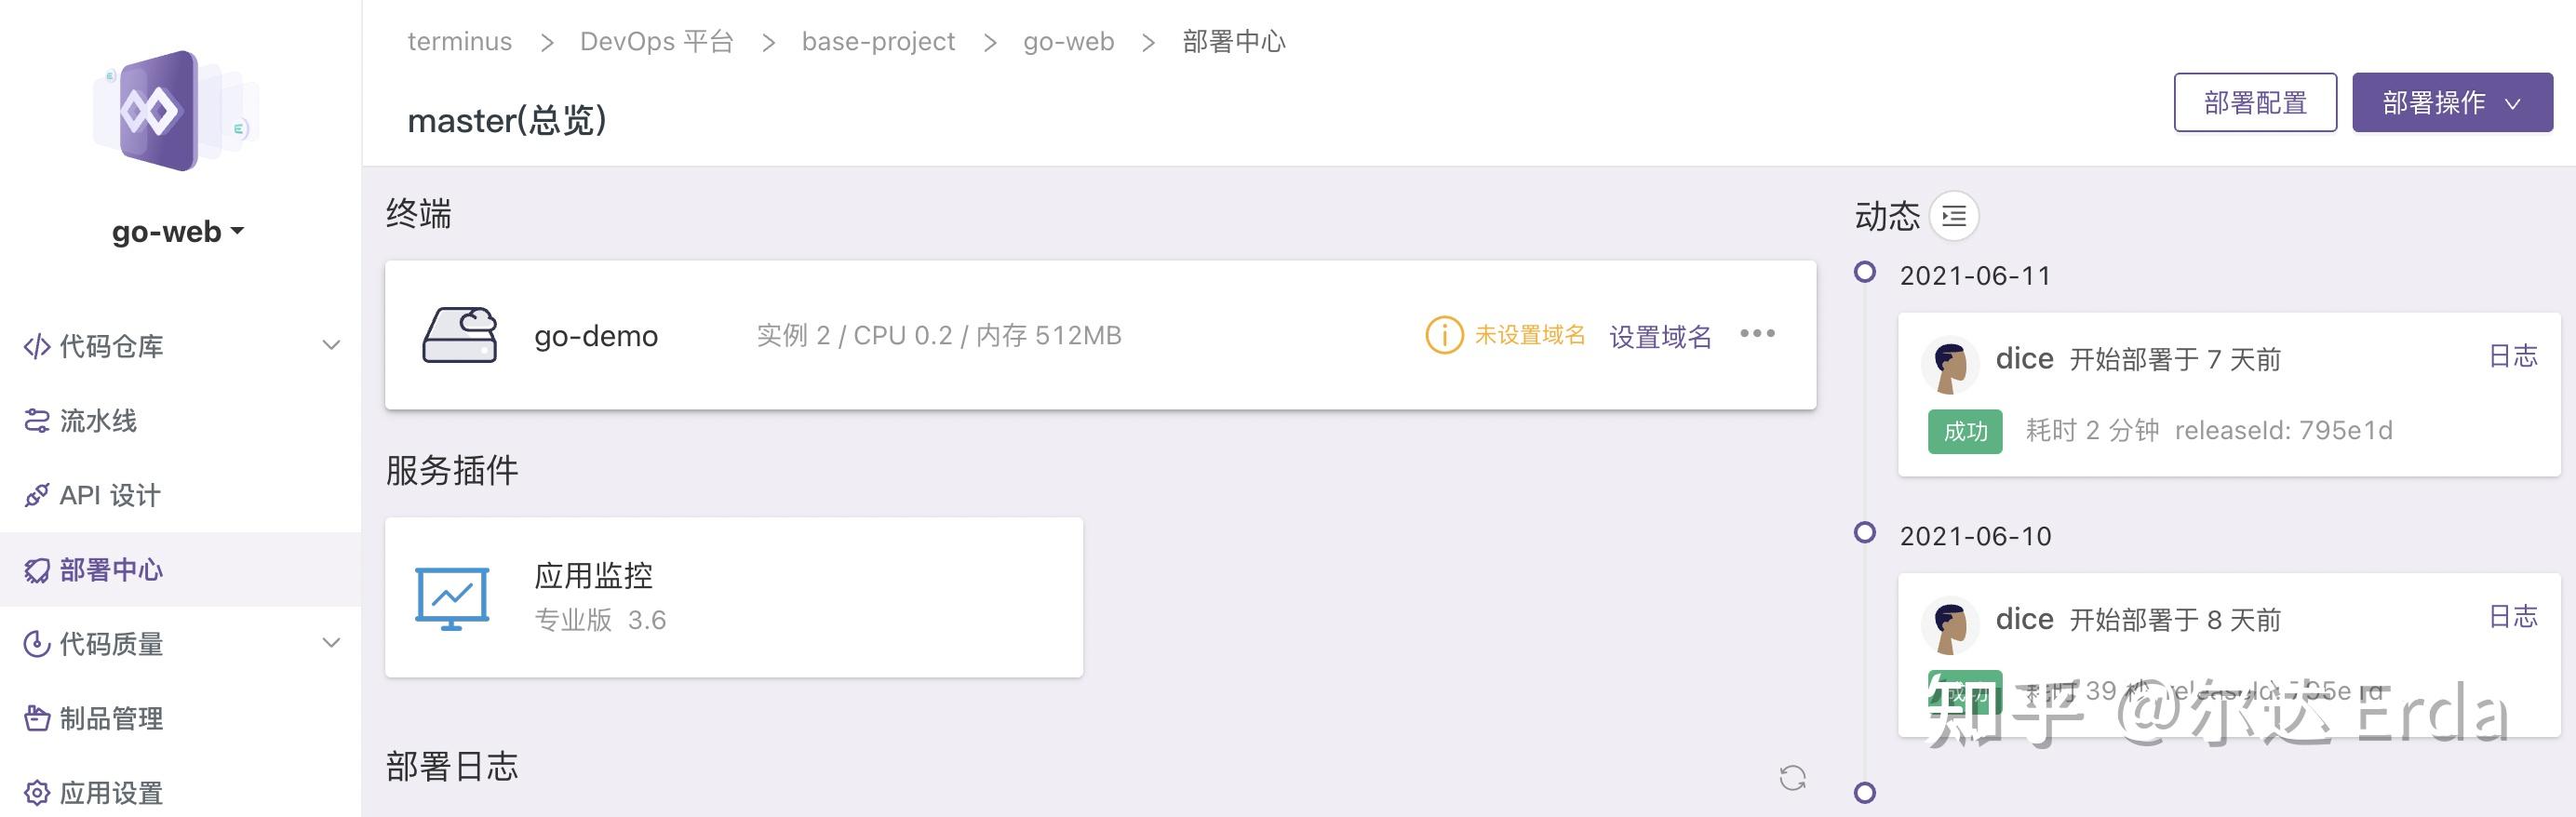This screenshot has height=817, width=2576.
Task: Select the 代码仓库 sidebar icon
Action: pyautogui.click(x=37, y=347)
